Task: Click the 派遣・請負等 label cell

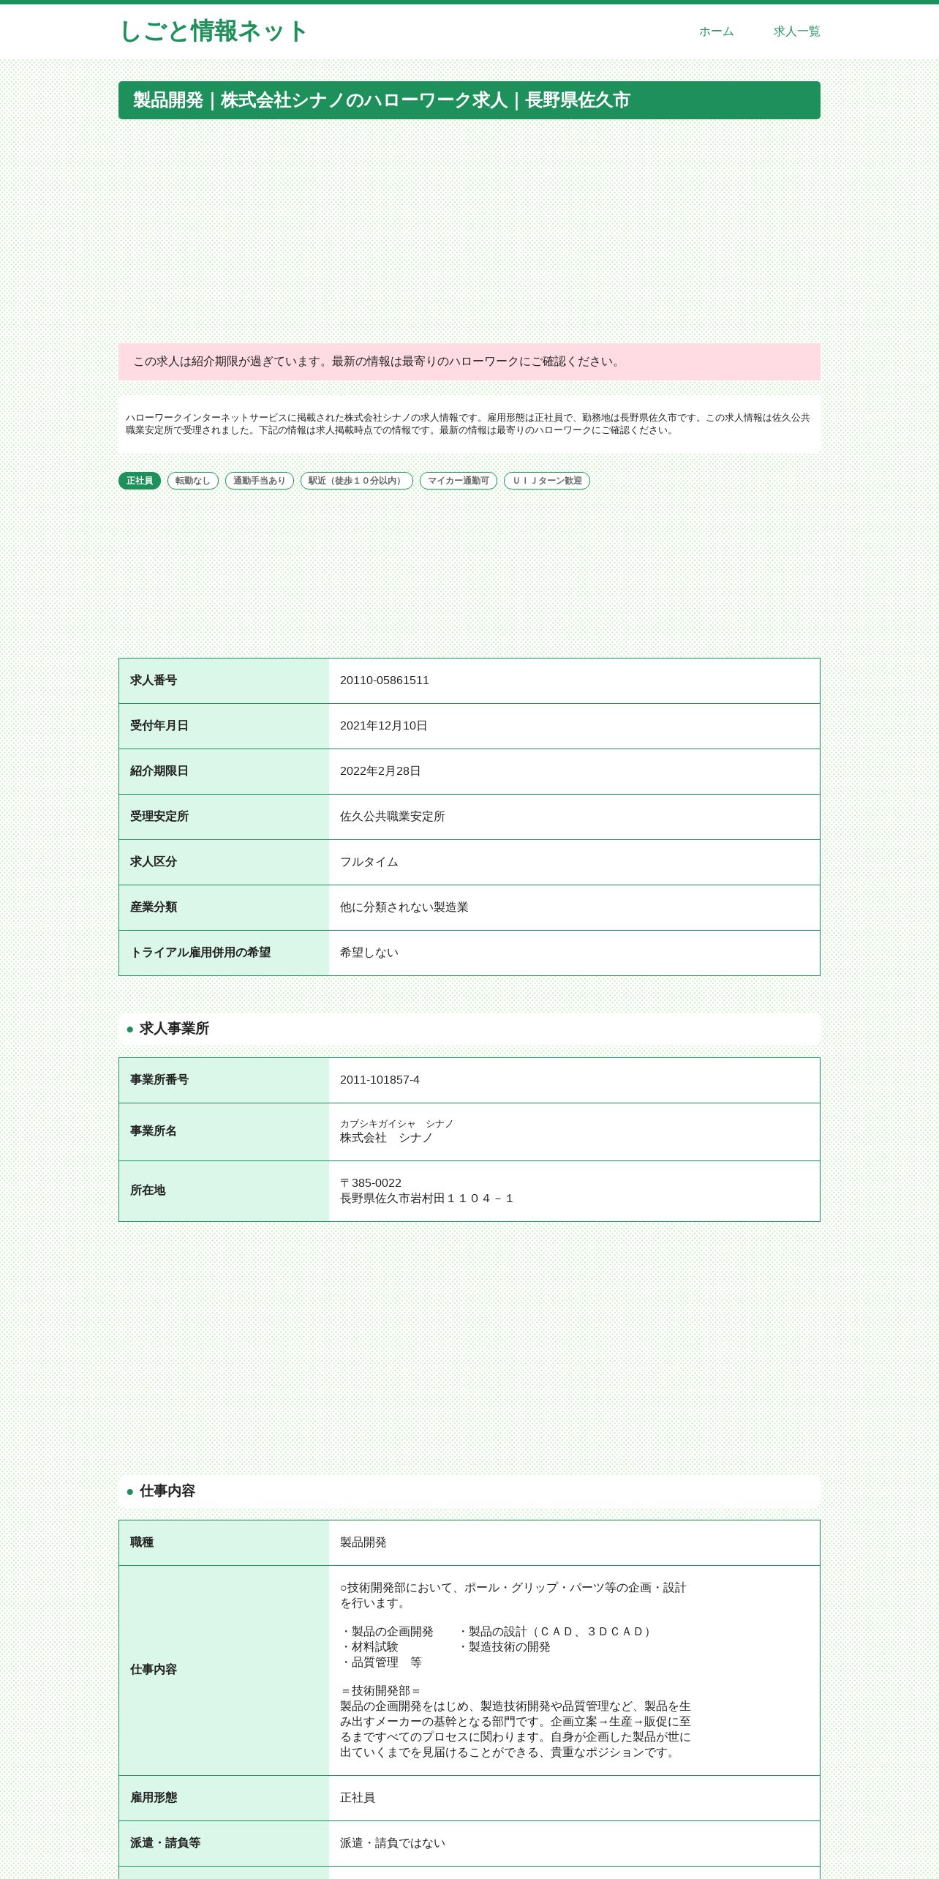Action: pos(224,1843)
